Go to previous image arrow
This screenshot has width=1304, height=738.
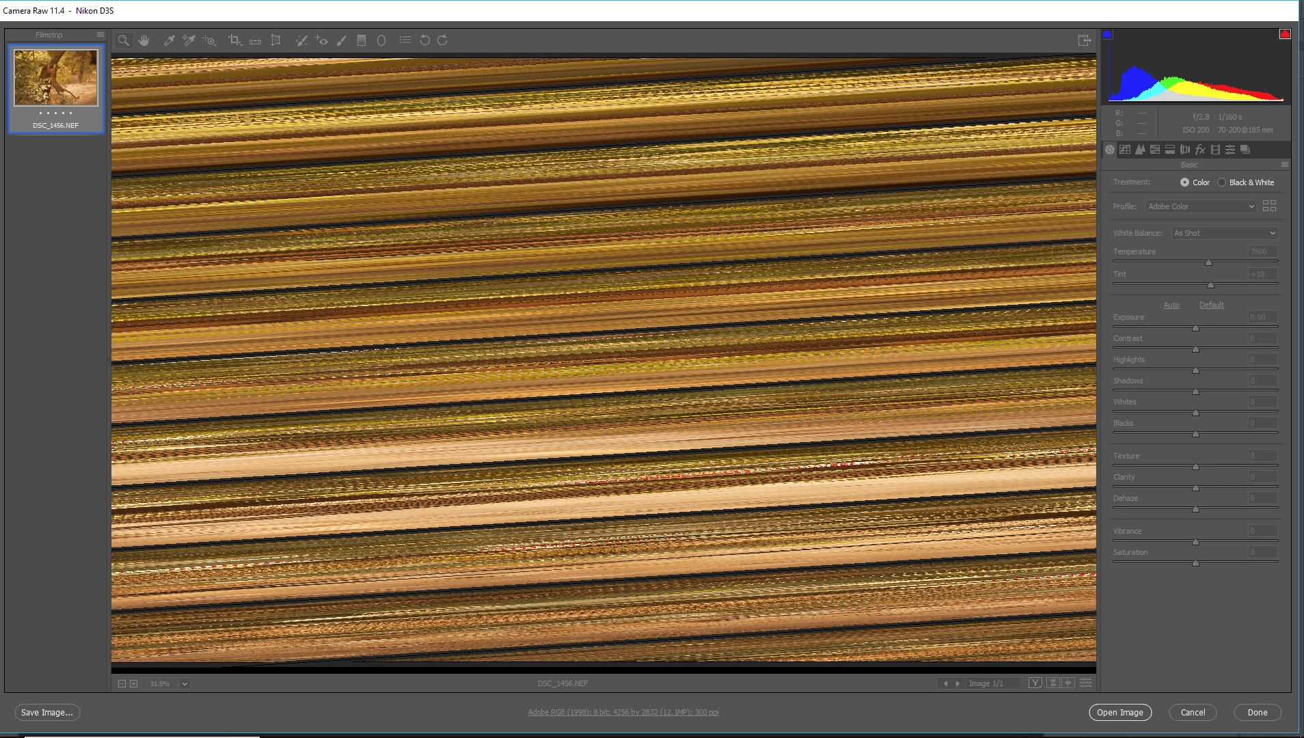[945, 683]
